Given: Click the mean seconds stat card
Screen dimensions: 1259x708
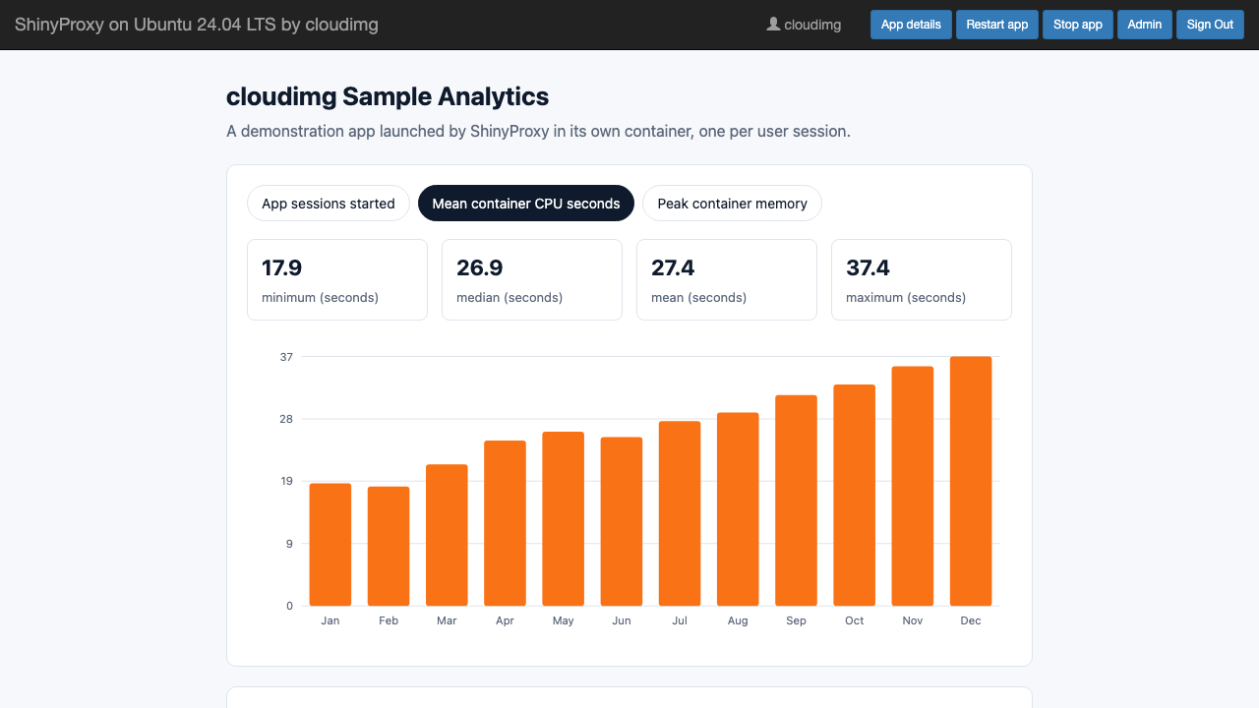Looking at the screenshot, I should tap(727, 279).
